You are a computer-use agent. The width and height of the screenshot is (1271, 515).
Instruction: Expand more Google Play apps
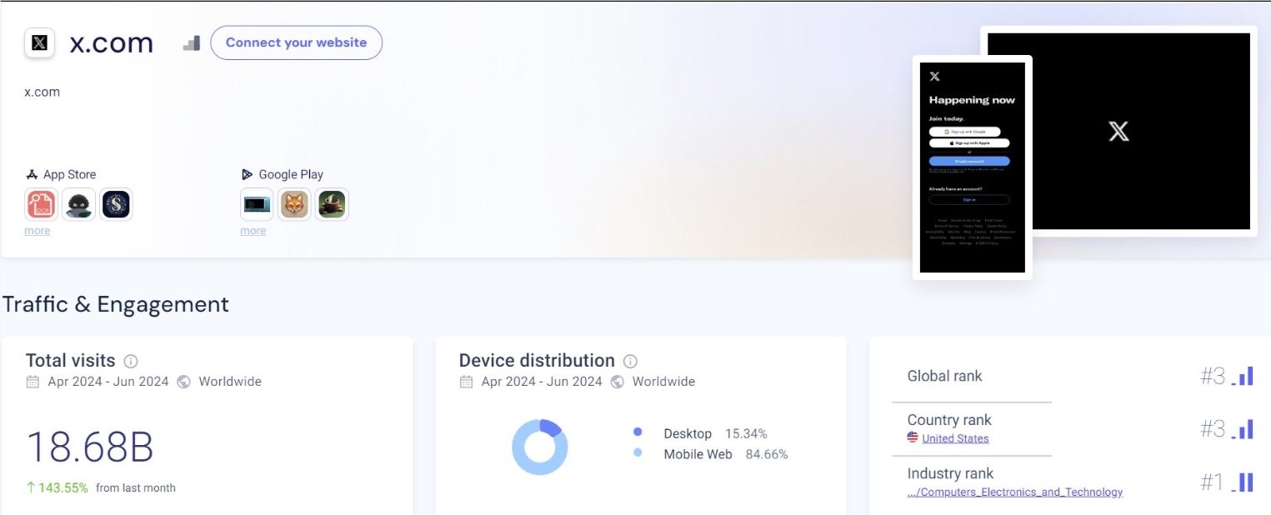coord(253,231)
